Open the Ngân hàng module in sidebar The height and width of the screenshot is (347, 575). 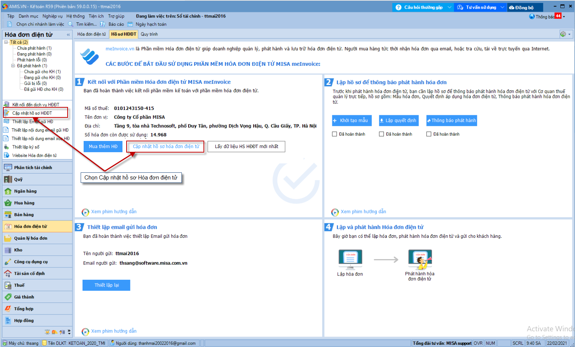[x=25, y=191]
